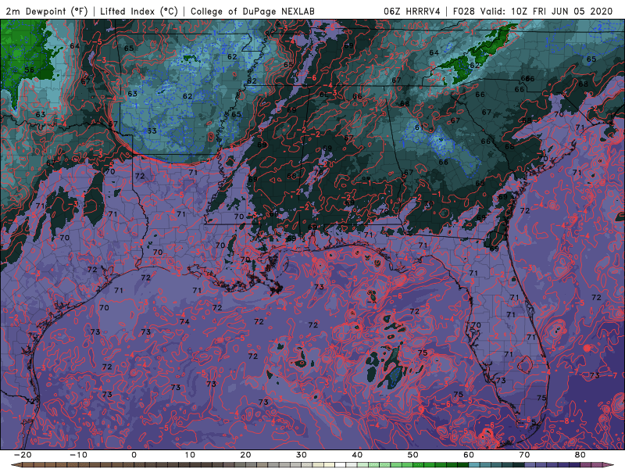Click the 0 label on the color scale
This screenshot has width=625, height=469.
tap(134, 455)
